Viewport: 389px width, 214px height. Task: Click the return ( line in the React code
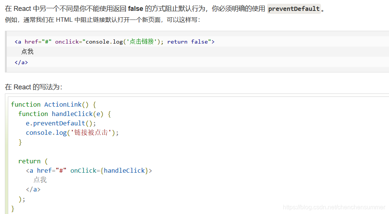pos(33,161)
